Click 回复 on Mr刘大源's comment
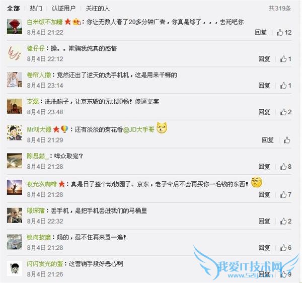The height and width of the screenshot is (283, 302). click(x=268, y=140)
